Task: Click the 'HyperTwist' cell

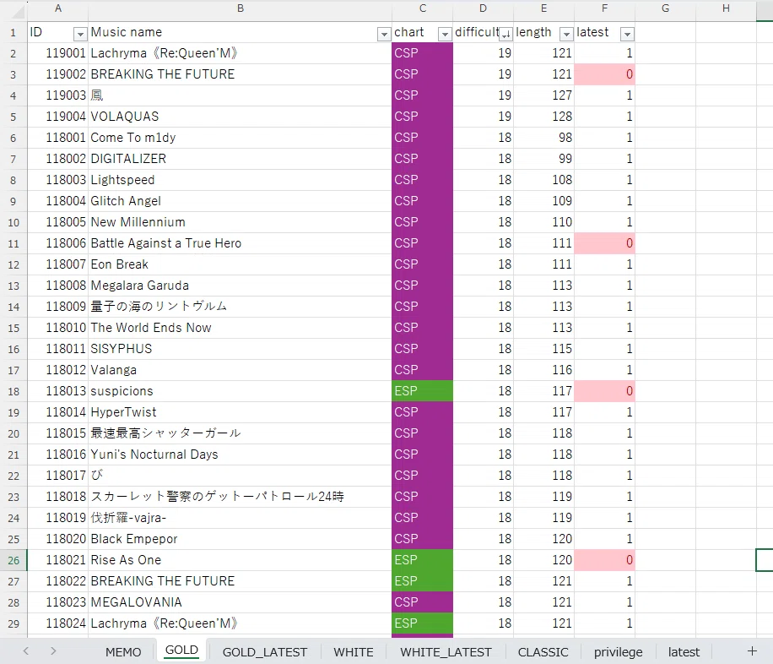Action: pos(240,412)
